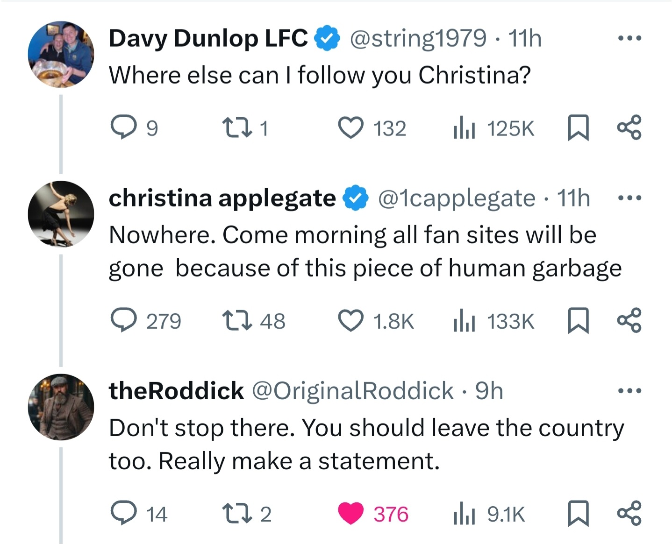This screenshot has width=672, height=544.
Task: Bookmark Davy Dunlop LFC's tweet
Action: pos(578,128)
